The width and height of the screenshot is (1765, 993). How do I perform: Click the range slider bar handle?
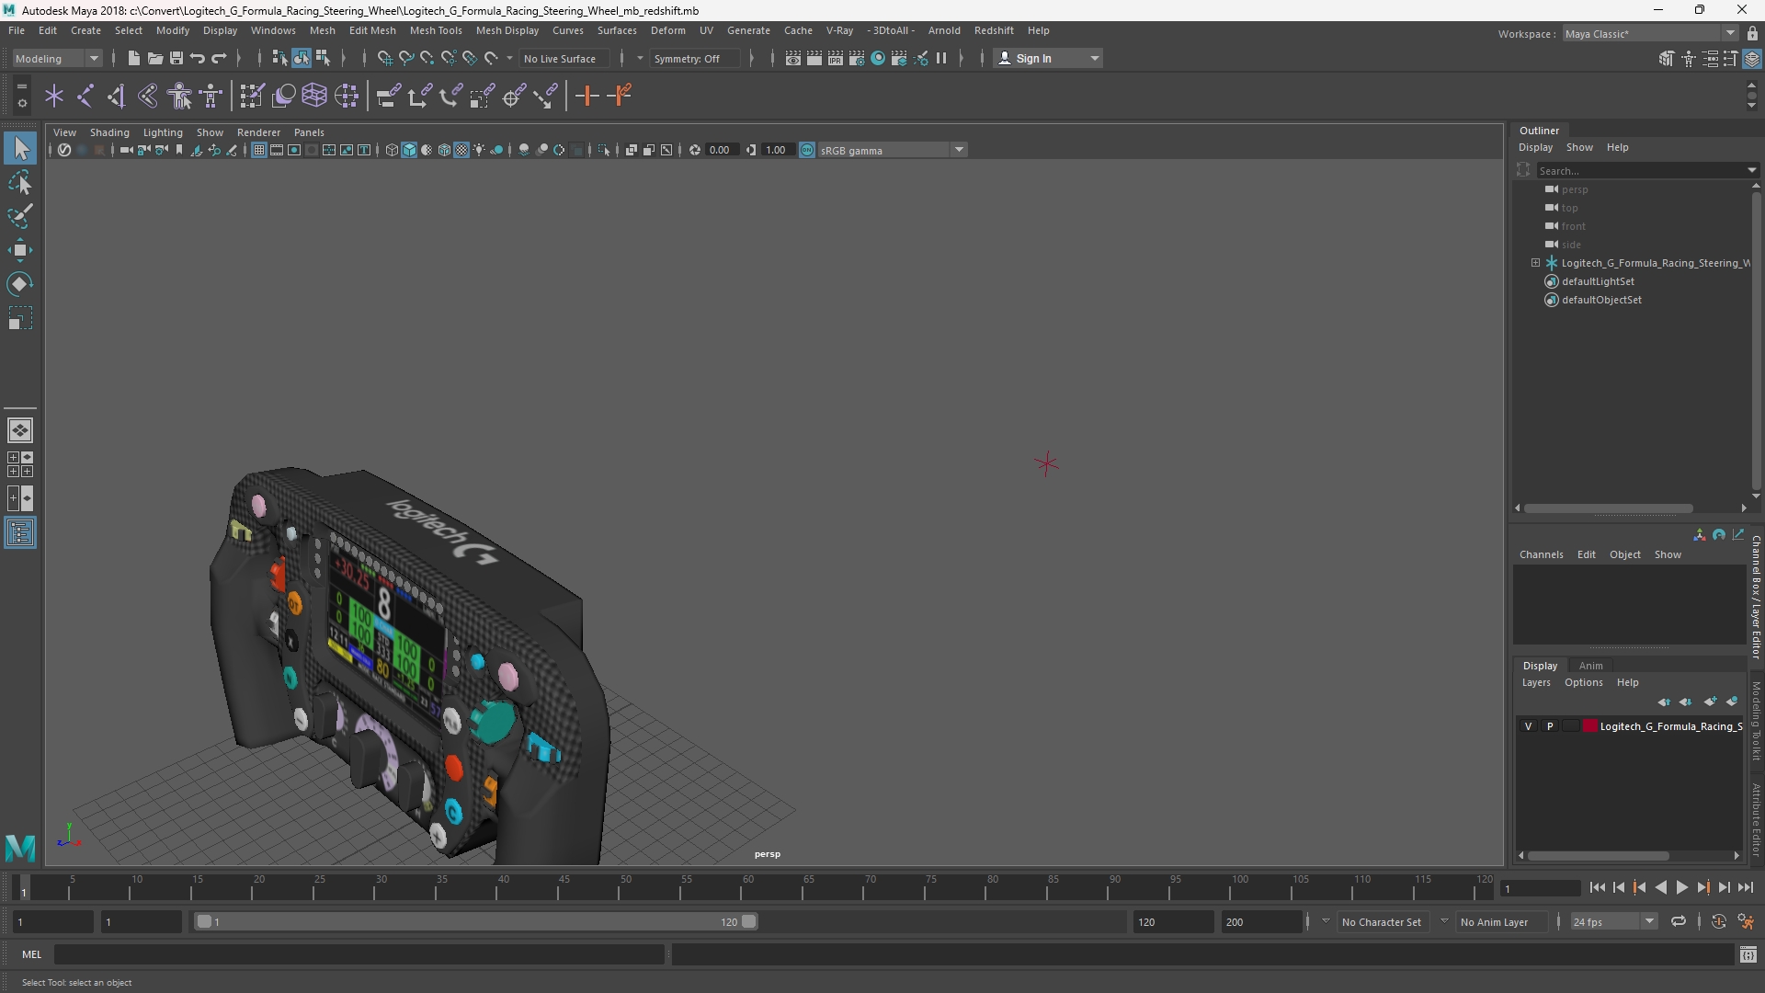[x=476, y=921]
